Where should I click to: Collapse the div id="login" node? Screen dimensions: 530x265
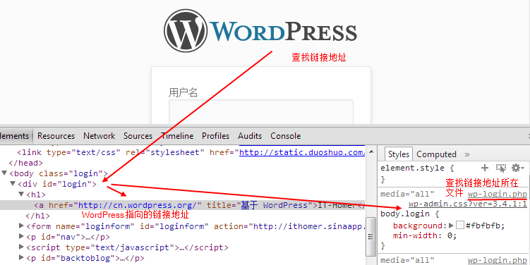[x=13, y=184]
